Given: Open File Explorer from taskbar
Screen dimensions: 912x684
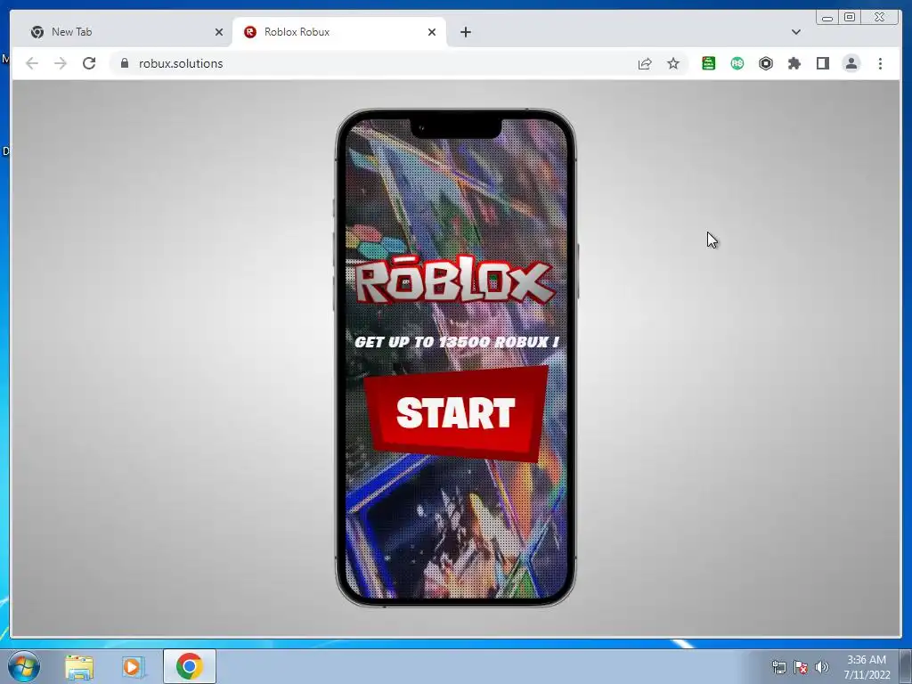Looking at the screenshot, I should [x=79, y=667].
